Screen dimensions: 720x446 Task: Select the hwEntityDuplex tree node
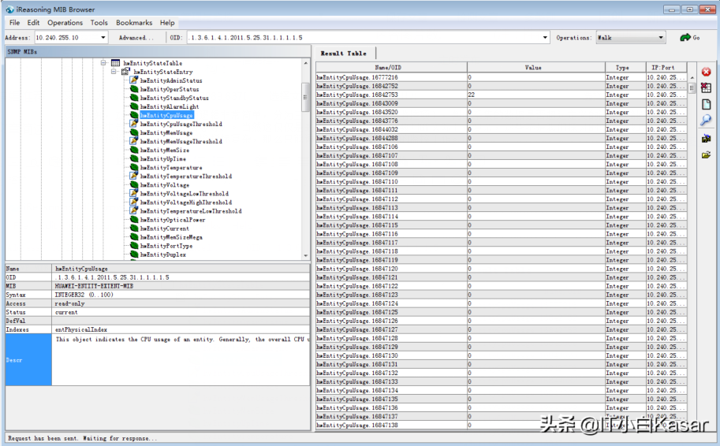click(163, 255)
